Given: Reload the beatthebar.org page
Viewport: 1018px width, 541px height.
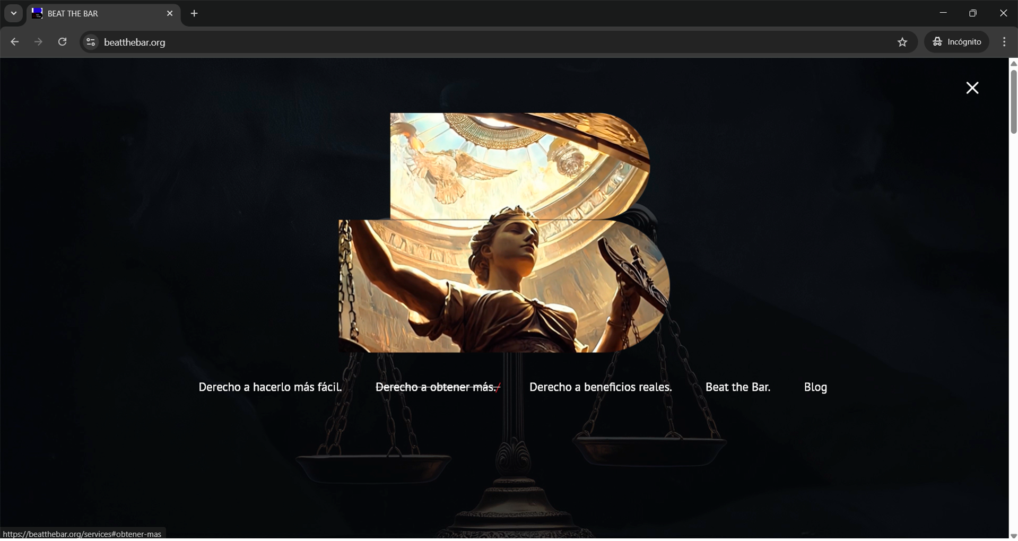Looking at the screenshot, I should pyautogui.click(x=62, y=42).
